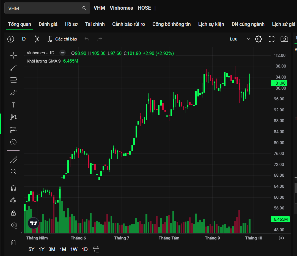The height and width of the screenshot is (256, 297).
Task: Select the ruler measure tool
Action: click(13, 159)
